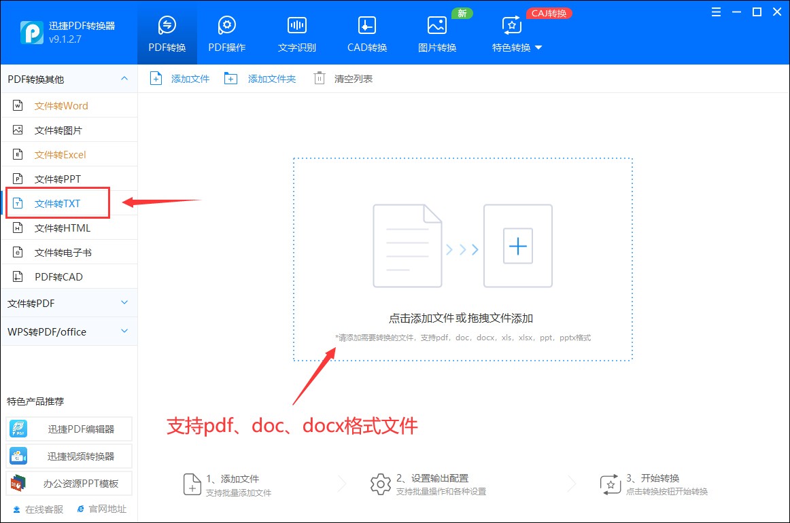
Task: Click the 添加文件 step one icon
Action: click(x=192, y=484)
